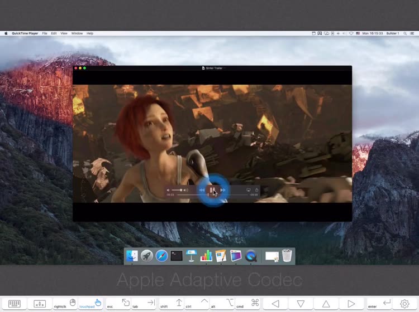Fast forward the video
This screenshot has height=312, width=419.
(x=223, y=190)
